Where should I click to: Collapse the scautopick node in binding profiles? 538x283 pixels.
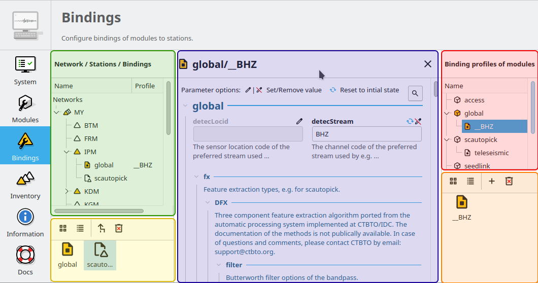click(x=447, y=139)
